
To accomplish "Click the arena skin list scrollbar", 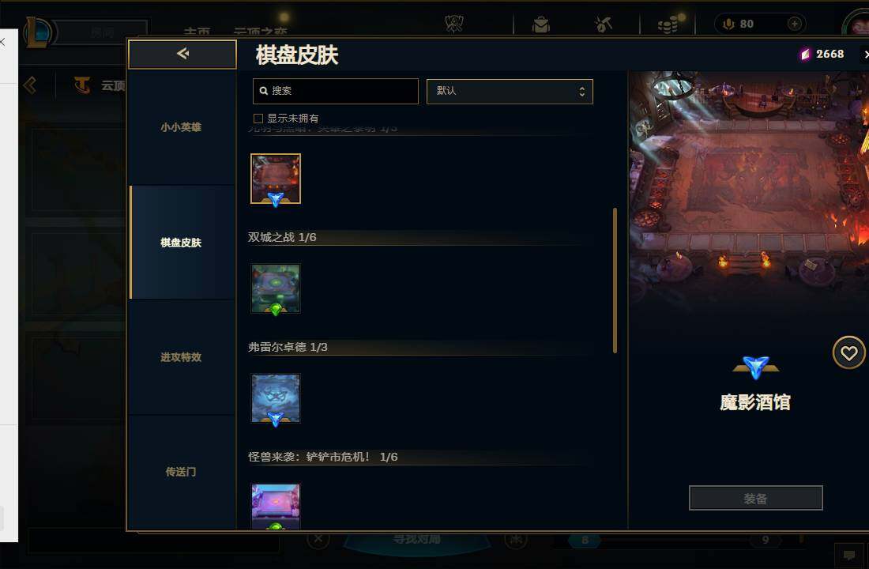I will pyautogui.click(x=615, y=280).
